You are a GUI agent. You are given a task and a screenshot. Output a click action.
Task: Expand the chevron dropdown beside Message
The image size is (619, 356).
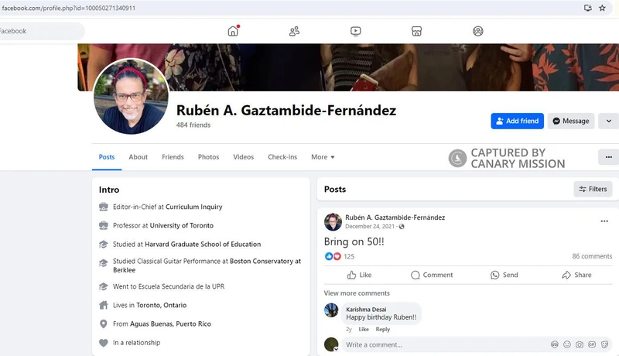[x=608, y=121]
